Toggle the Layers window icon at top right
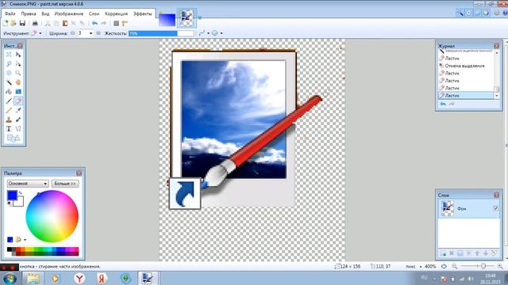 click(477, 13)
